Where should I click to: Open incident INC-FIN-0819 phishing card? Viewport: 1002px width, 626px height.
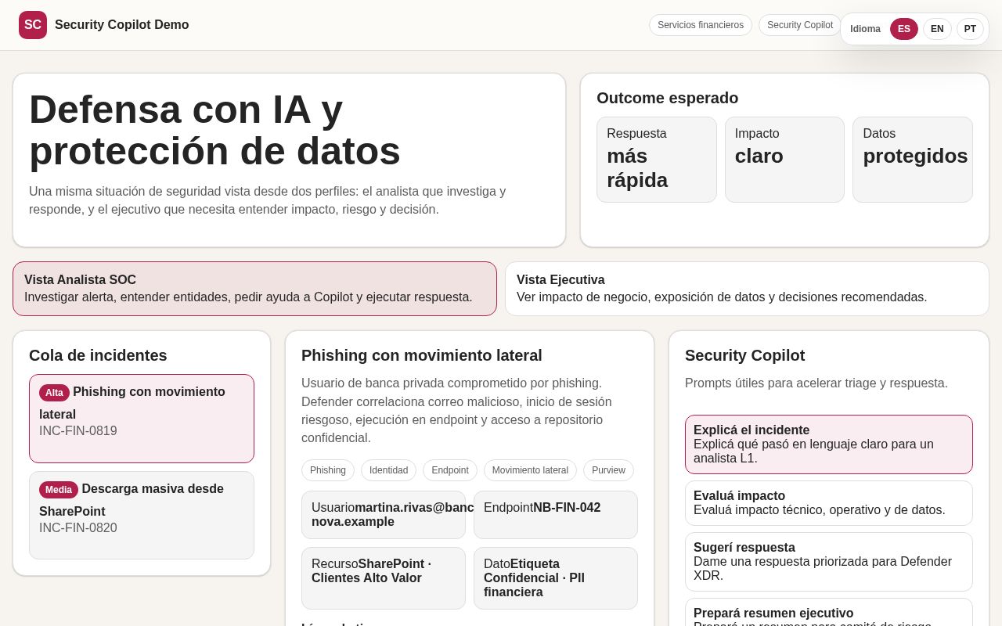(x=142, y=419)
